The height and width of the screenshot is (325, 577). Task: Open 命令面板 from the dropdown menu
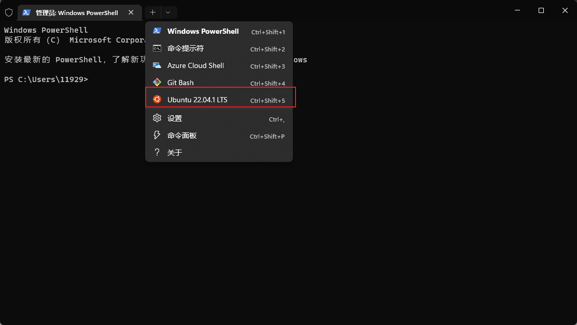click(x=219, y=136)
